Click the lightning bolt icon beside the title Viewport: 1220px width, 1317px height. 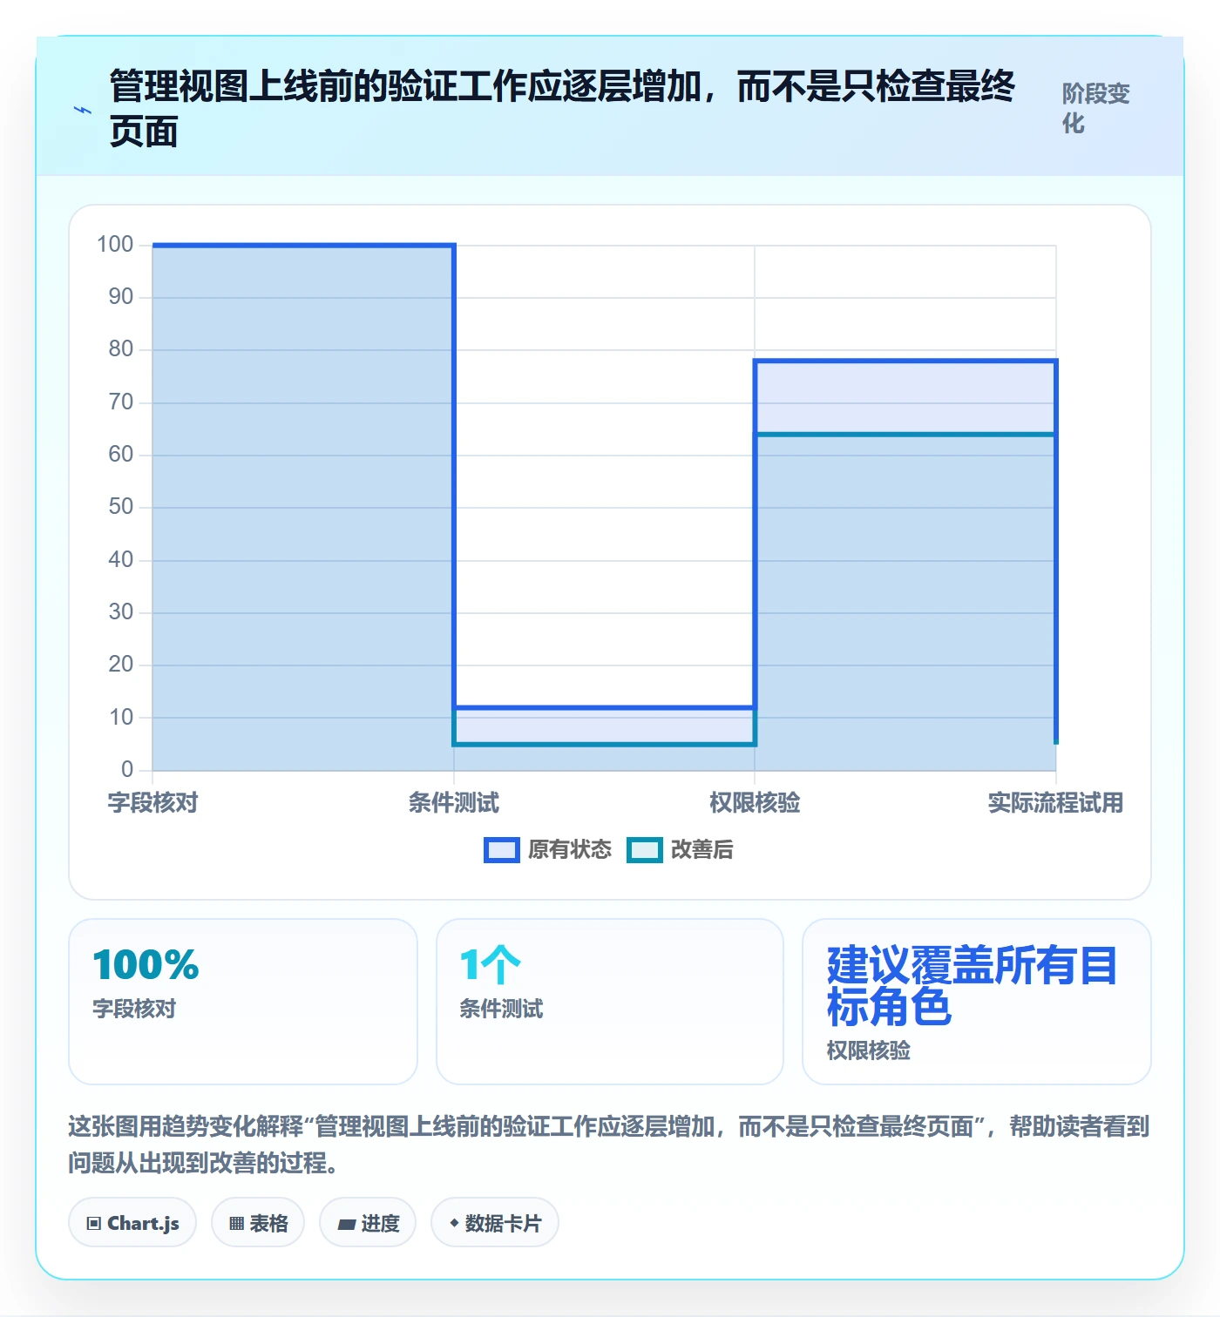[83, 111]
